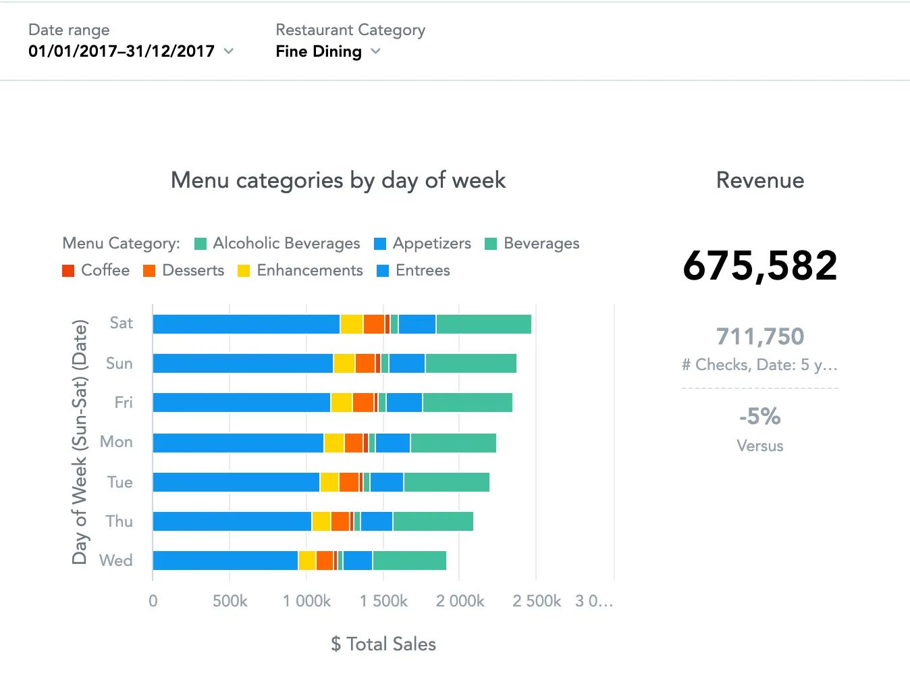Click chevron next to Fine Dining

376,51
